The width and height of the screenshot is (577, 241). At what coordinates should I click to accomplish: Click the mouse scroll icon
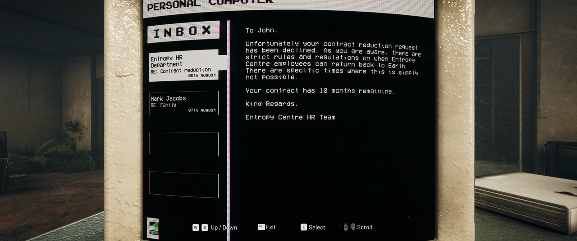[349, 227]
